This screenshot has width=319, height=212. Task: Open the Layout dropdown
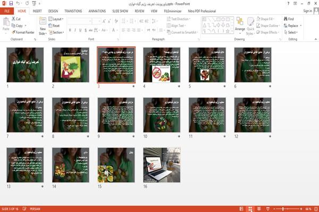click(56, 19)
